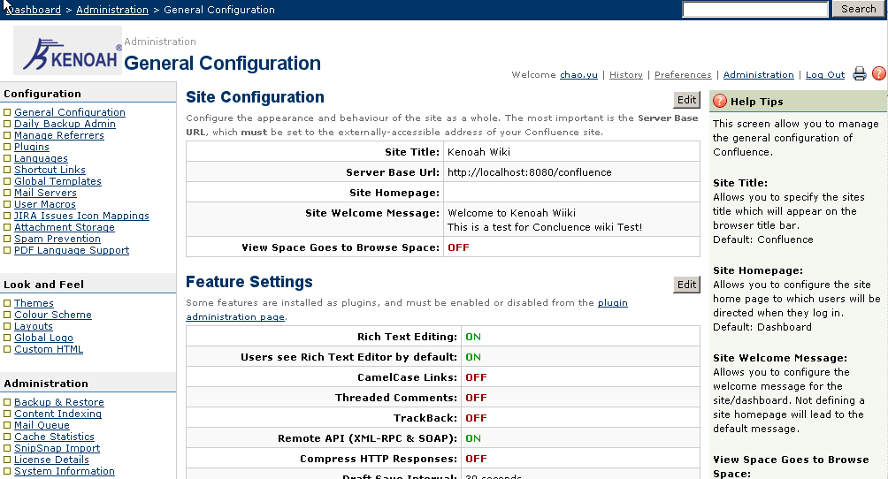
Task: Click the Help Tips question mark icon
Action: tap(720, 101)
